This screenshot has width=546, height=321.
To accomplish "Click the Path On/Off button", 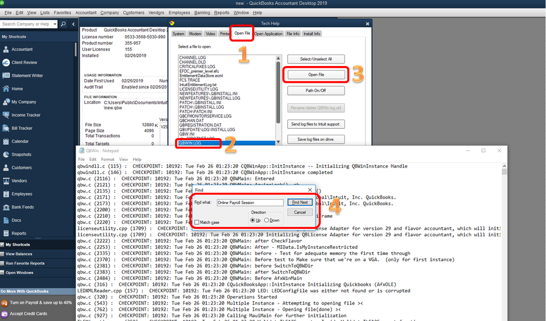I will tap(316, 90).
